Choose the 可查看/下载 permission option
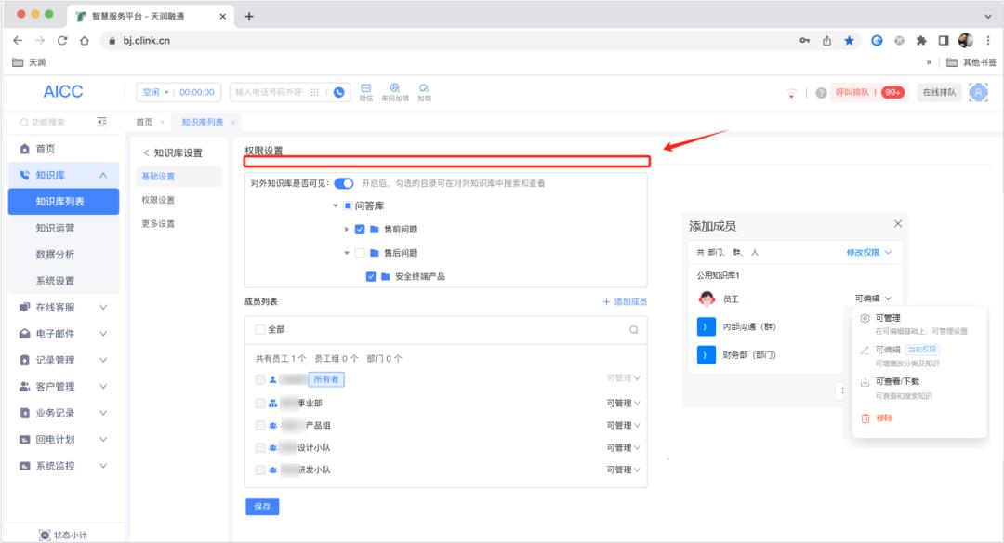1004x543 pixels. point(896,381)
